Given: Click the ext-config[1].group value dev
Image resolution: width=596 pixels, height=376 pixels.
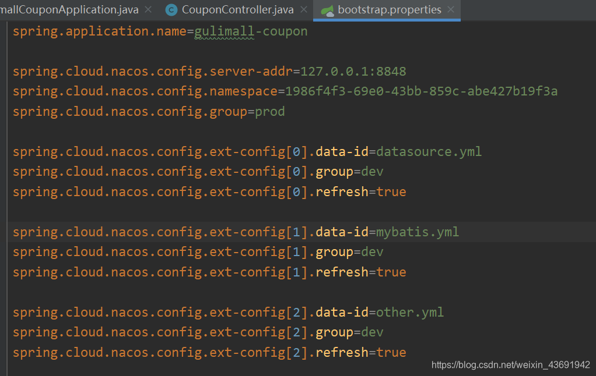Looking at the screenshot, I should (x=372, y=252).
